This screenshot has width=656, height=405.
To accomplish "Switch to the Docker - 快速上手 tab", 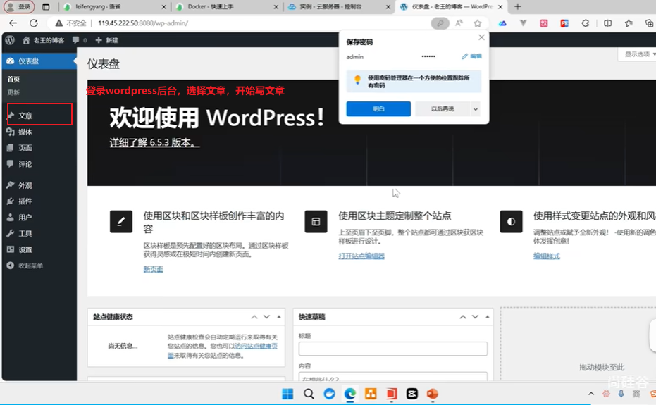I will click(227, 7).
